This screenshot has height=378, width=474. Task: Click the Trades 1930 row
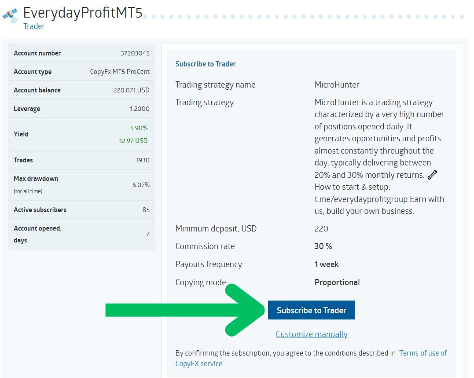(81, 160)
